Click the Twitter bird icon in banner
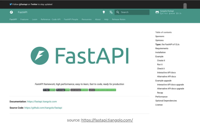Image resolution: width=200 pixels, height=123 pixels. click(11, 4)
